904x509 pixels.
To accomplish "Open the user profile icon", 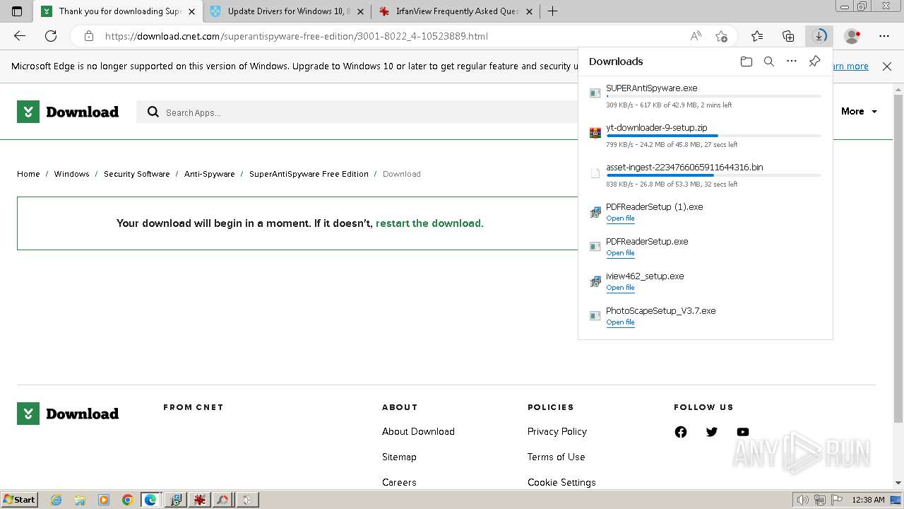I will 852,36.
